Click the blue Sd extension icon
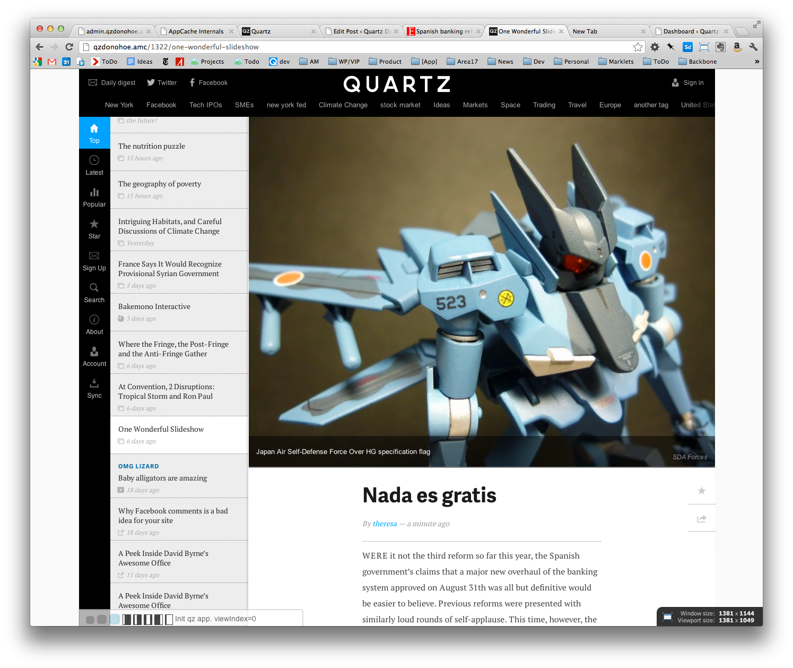 687,47
